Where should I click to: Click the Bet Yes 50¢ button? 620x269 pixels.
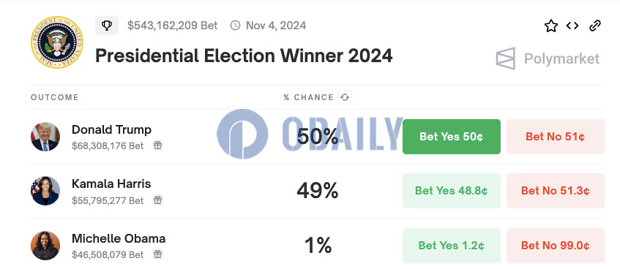pos(452,137)
